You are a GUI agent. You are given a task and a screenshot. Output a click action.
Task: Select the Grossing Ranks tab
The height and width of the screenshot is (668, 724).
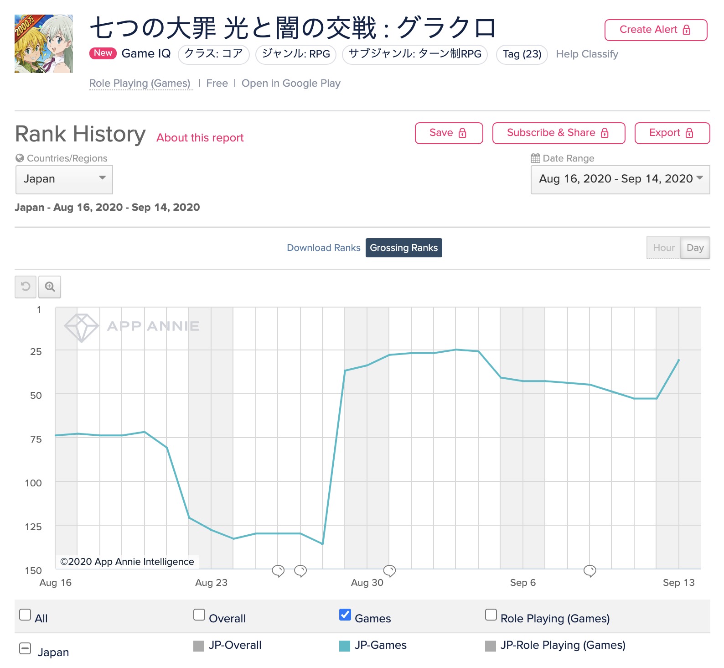(x=404, y=248)
